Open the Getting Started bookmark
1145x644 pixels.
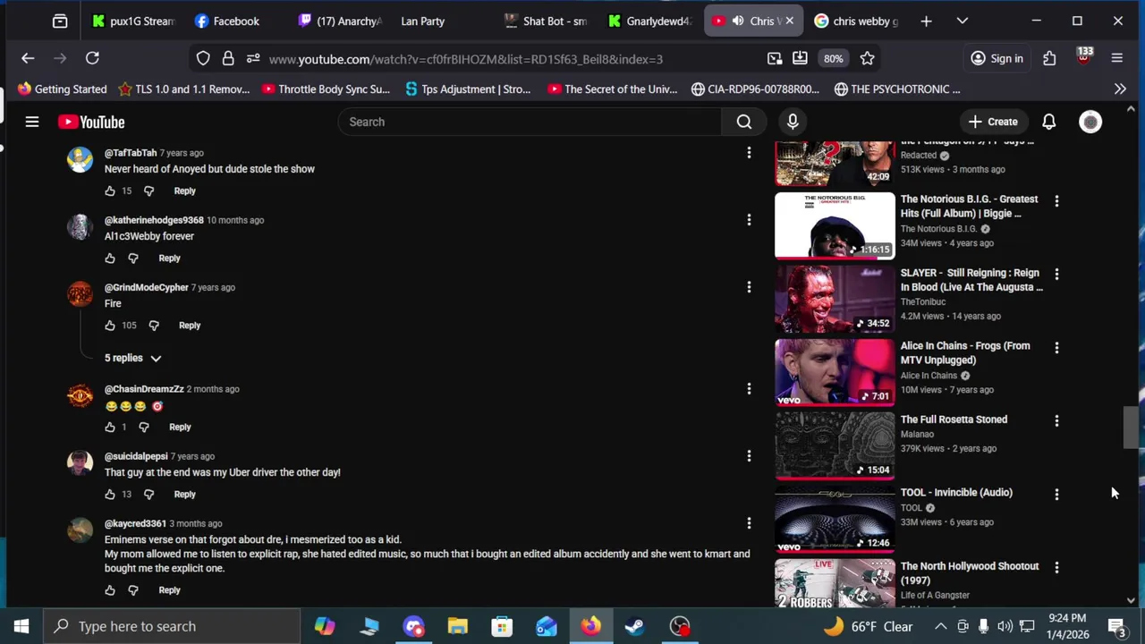pyautogui.click(x=62, y=89)
